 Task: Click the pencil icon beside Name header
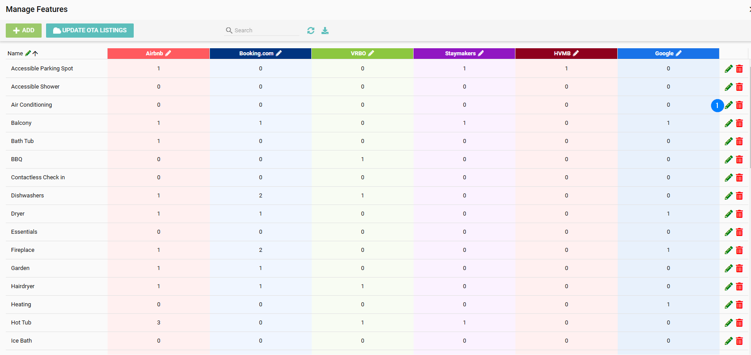(28, 54)
